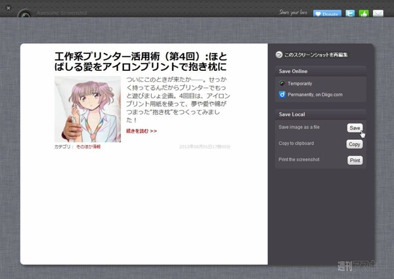Click the pillow article thumbnail image
The height and width of the screenshot is (279, 394).
click(x=88, y=109)
